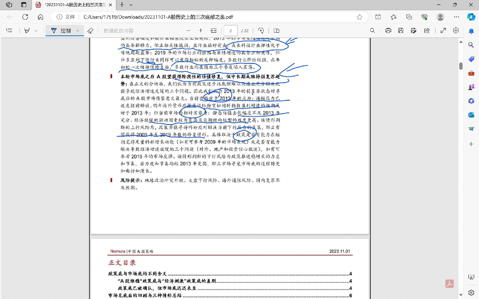The width and height of the screenshot is (479, 299).
Task: Close the PDF document tab
Action: pos(110,5)
